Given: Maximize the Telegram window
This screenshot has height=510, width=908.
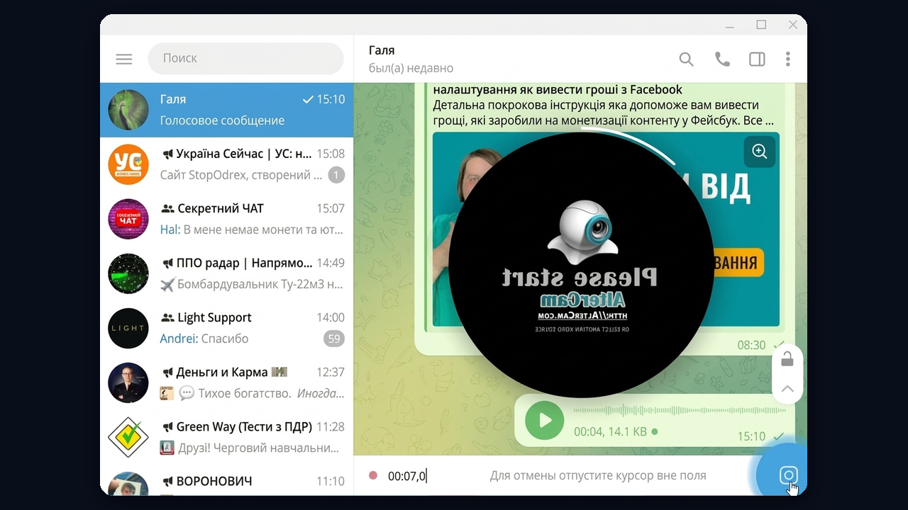Looking at the screenshot, I should 761,25.
